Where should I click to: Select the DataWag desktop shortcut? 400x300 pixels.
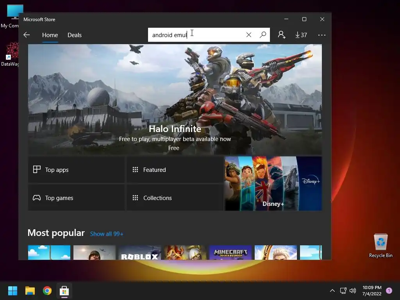pos(10,54)
